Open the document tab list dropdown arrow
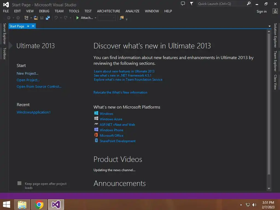280x210 pixels. pos(269,26)
